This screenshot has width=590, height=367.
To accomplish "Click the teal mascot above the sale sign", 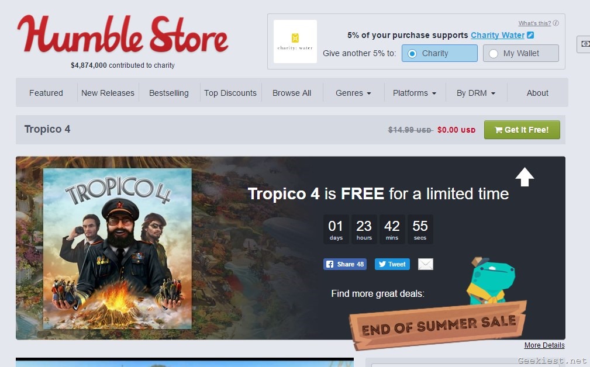I will tap(490, 281).
